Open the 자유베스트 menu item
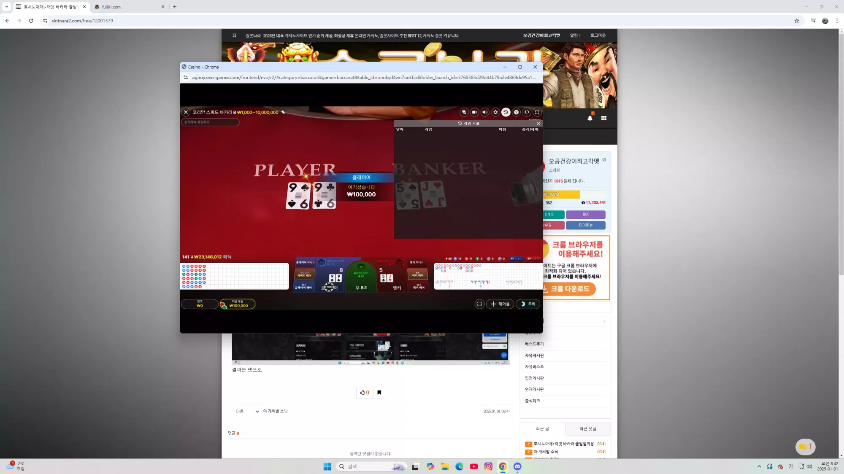Screen dimensions: 844x474 [x=534, y=367]
